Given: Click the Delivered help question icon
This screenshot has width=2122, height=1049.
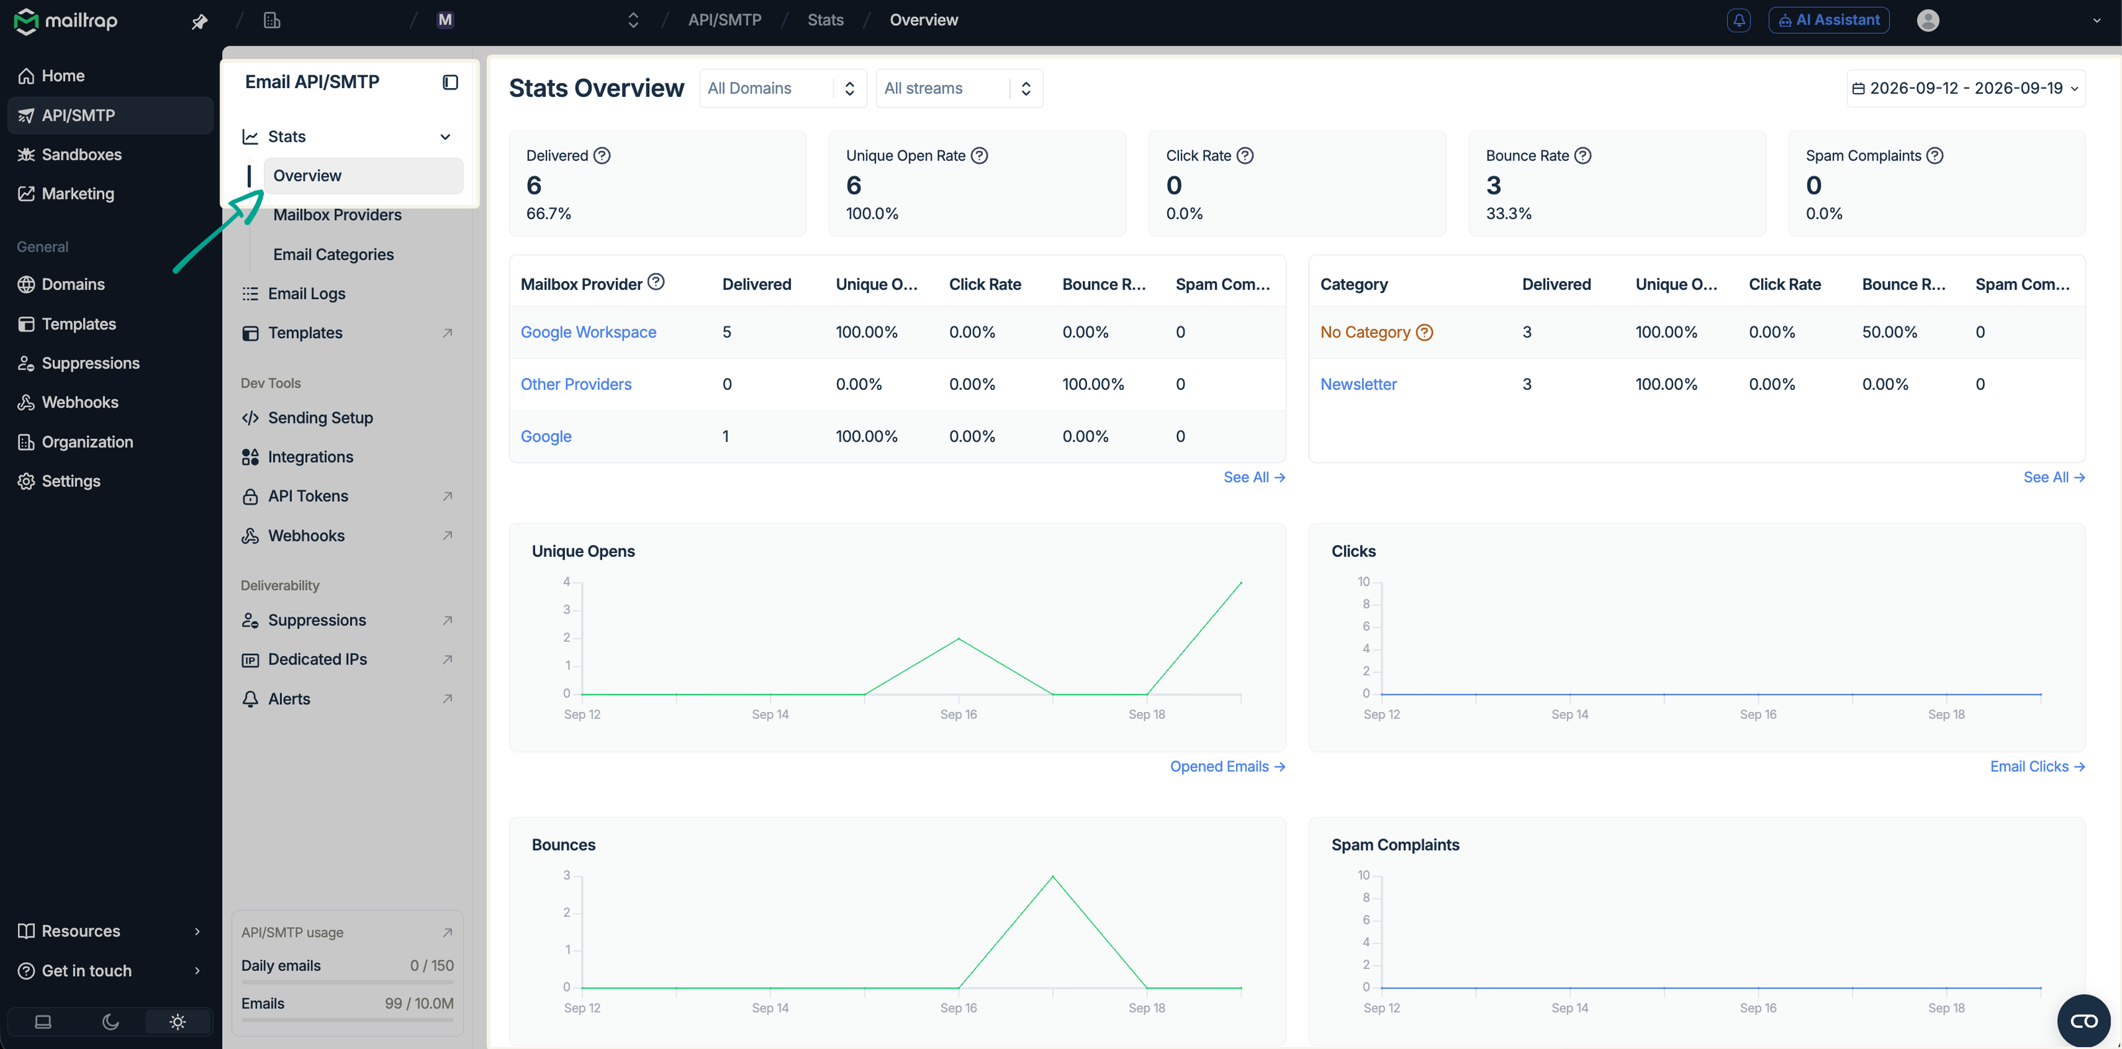Looking at the screenshot, I should 602,154.
